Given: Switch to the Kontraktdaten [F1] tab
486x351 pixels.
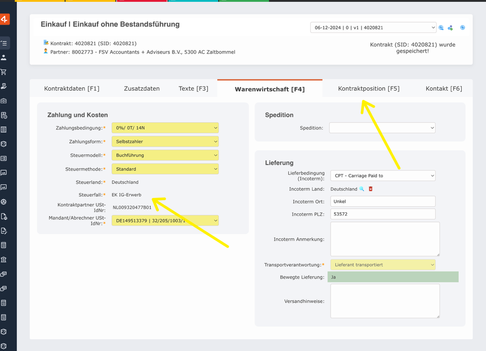Looking at the screenshot, I should (72, 88).
